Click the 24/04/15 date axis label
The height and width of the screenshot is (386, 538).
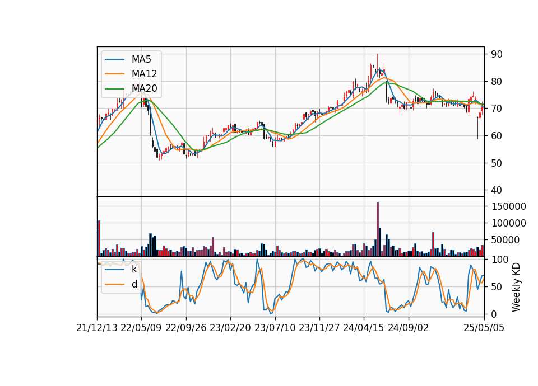coord(364,328)
